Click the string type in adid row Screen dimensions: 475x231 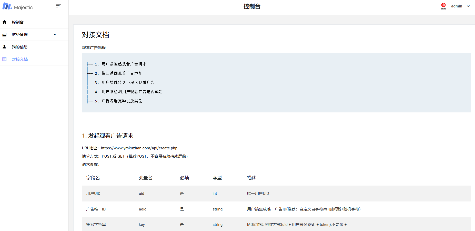coord(218,209)
